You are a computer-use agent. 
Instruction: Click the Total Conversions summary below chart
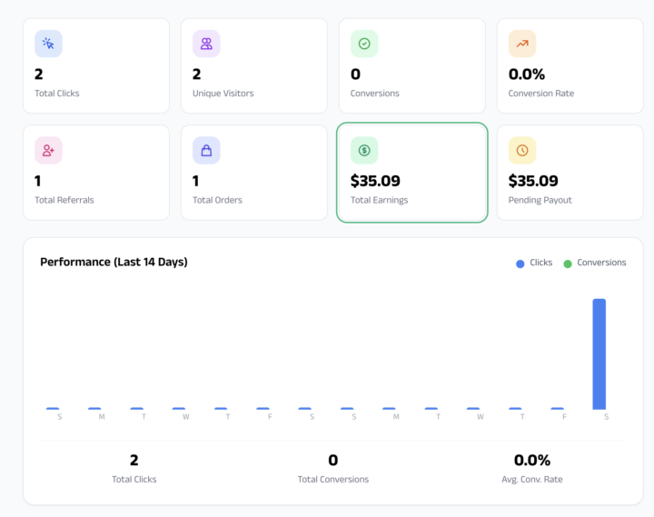pos(333,468)
